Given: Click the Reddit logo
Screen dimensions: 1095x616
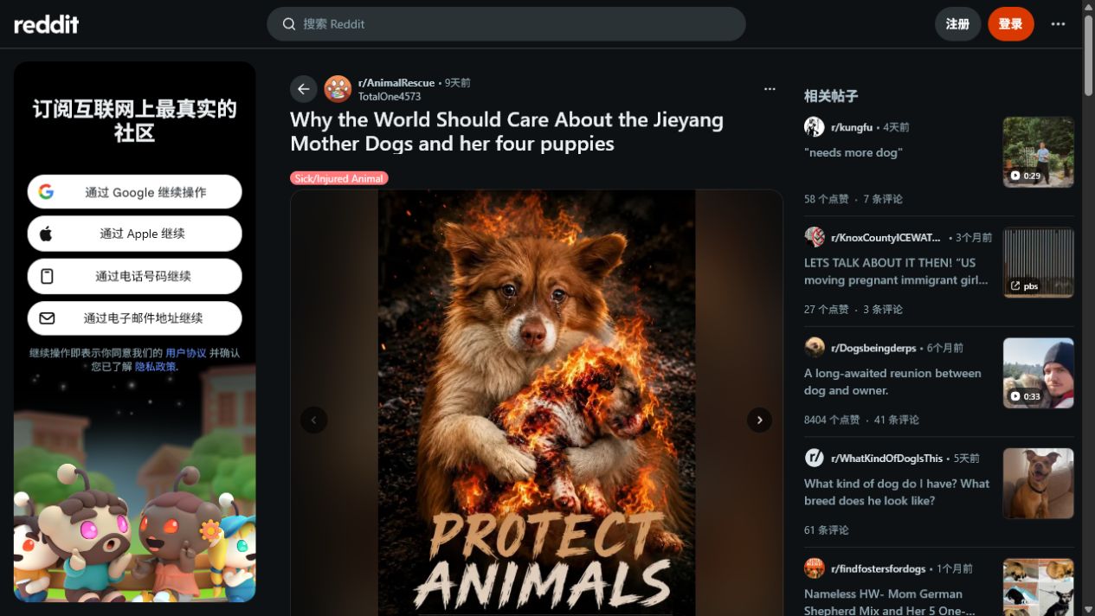Looking at the screenshot, I should tap(47, 24).
